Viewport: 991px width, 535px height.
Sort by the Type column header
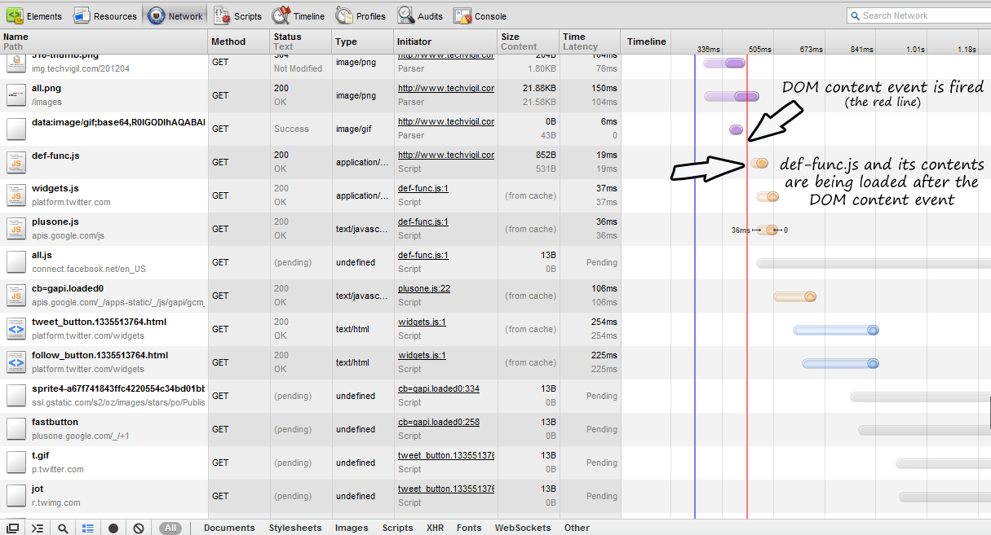click(x=363, y=42)
